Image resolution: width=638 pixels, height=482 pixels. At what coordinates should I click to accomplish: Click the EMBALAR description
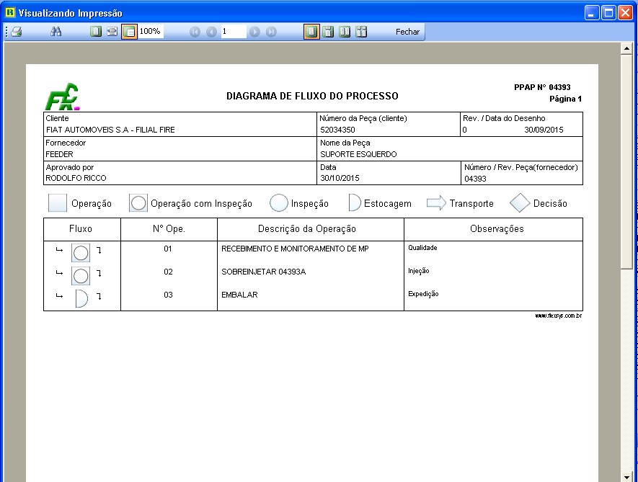(239, 295)
